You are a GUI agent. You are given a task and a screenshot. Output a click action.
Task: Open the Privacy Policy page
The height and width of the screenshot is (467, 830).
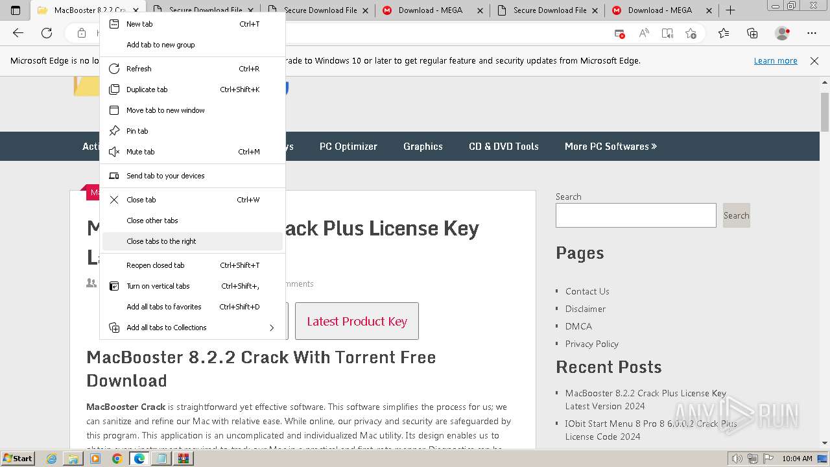(592, 344)
